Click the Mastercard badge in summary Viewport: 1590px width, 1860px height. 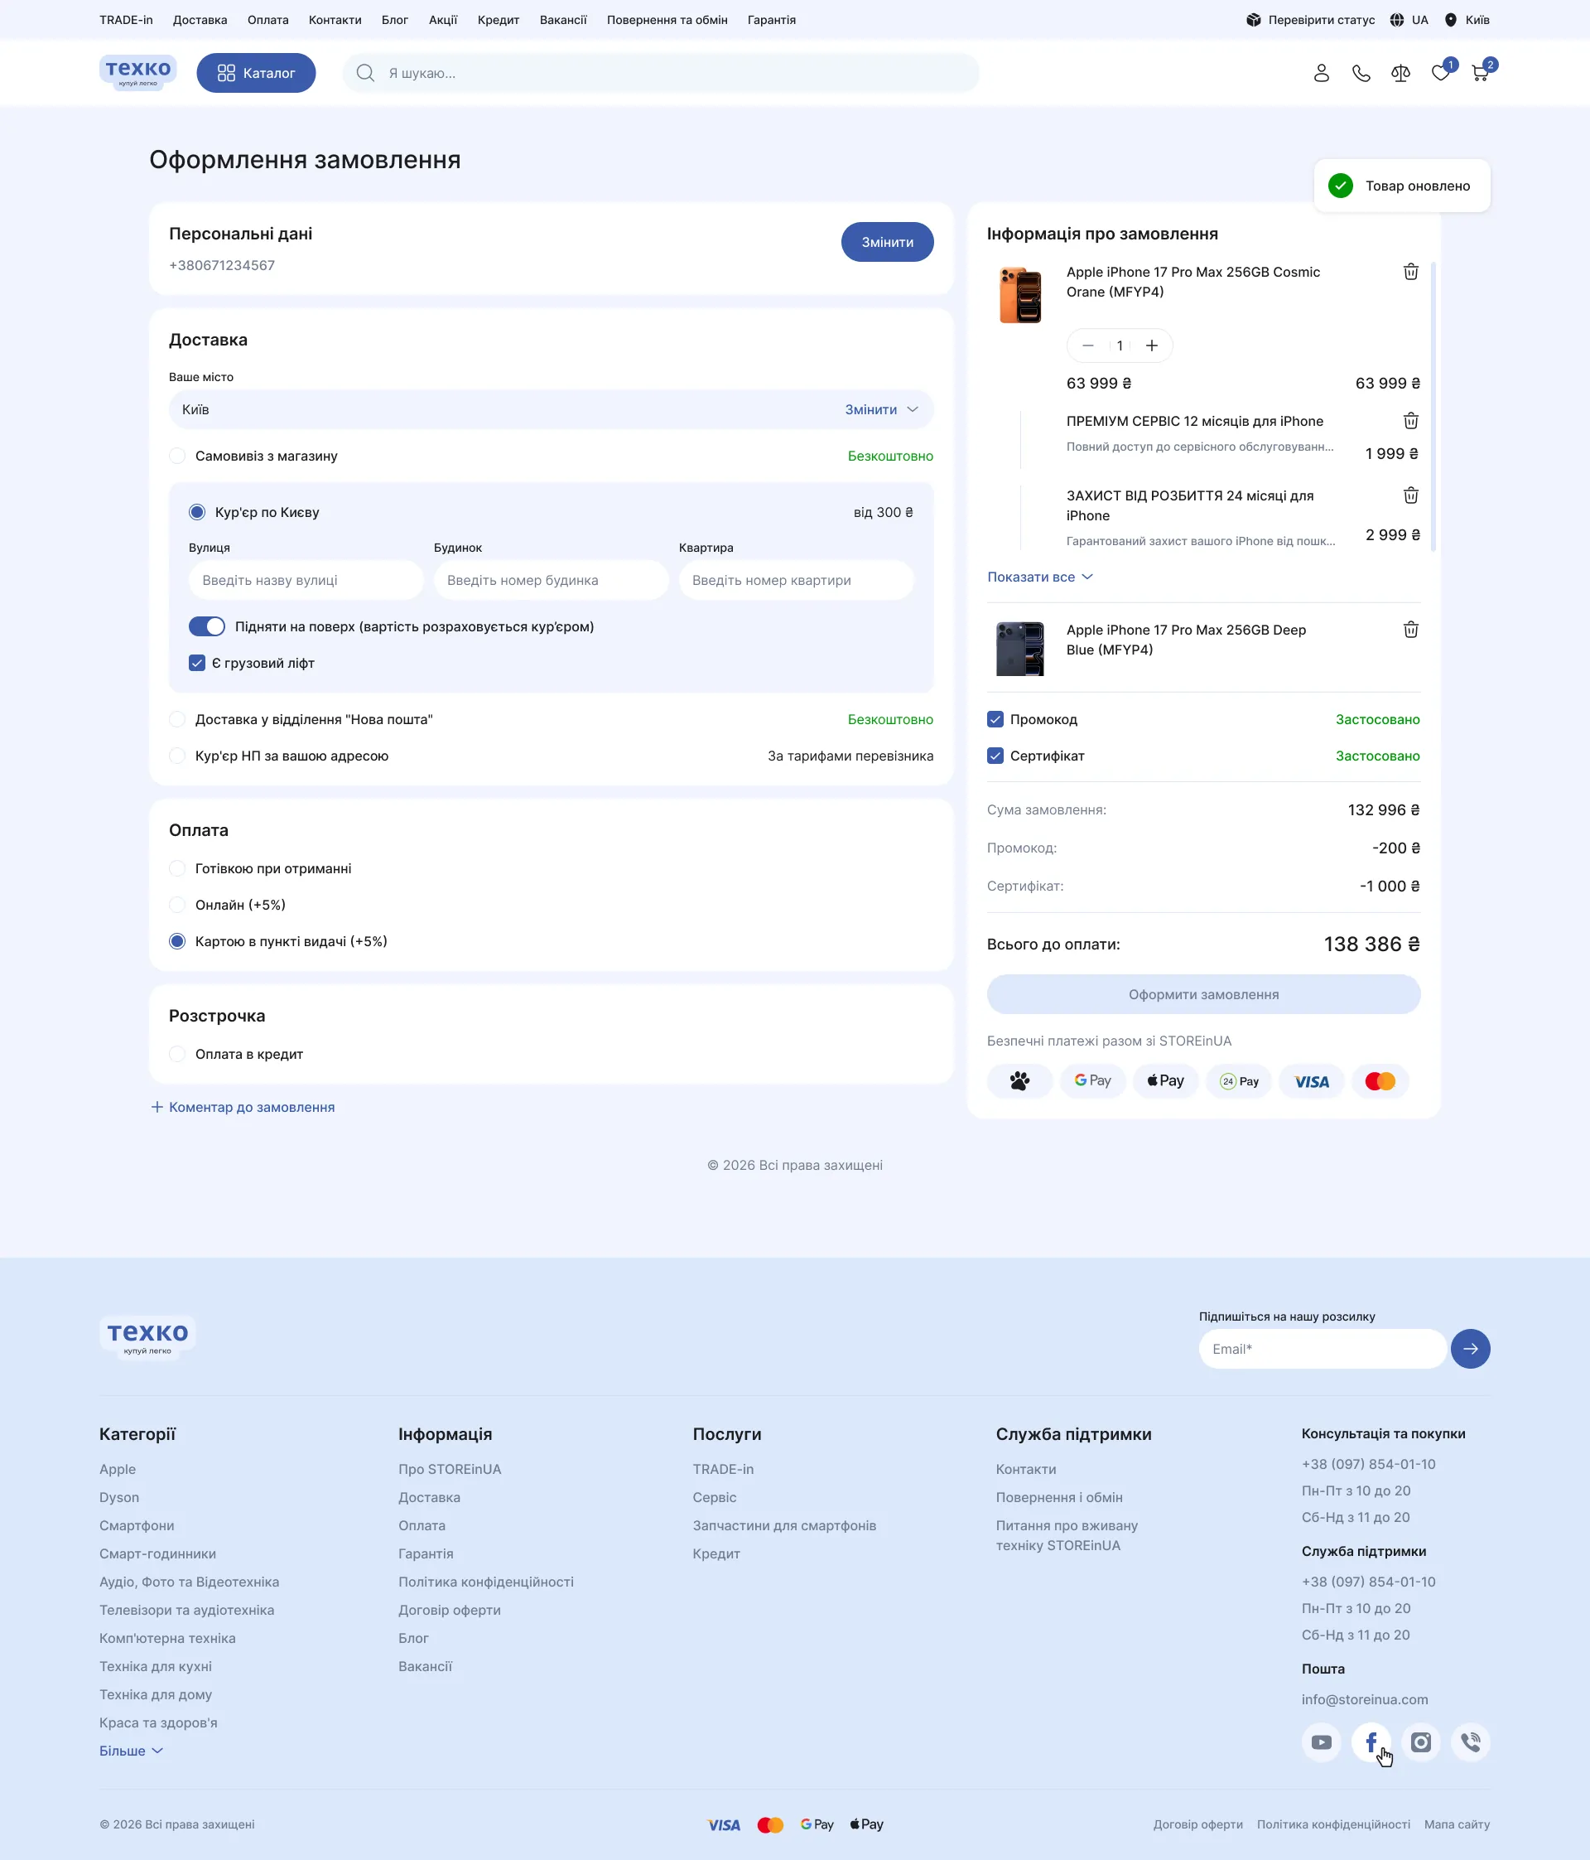[x=1379, y=1081]
